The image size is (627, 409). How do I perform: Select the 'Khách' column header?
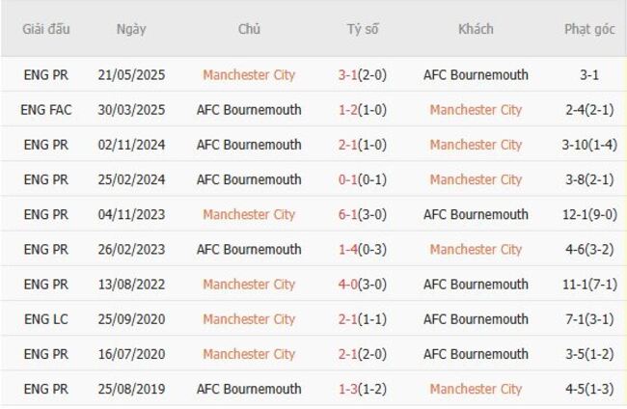(476, 29)
